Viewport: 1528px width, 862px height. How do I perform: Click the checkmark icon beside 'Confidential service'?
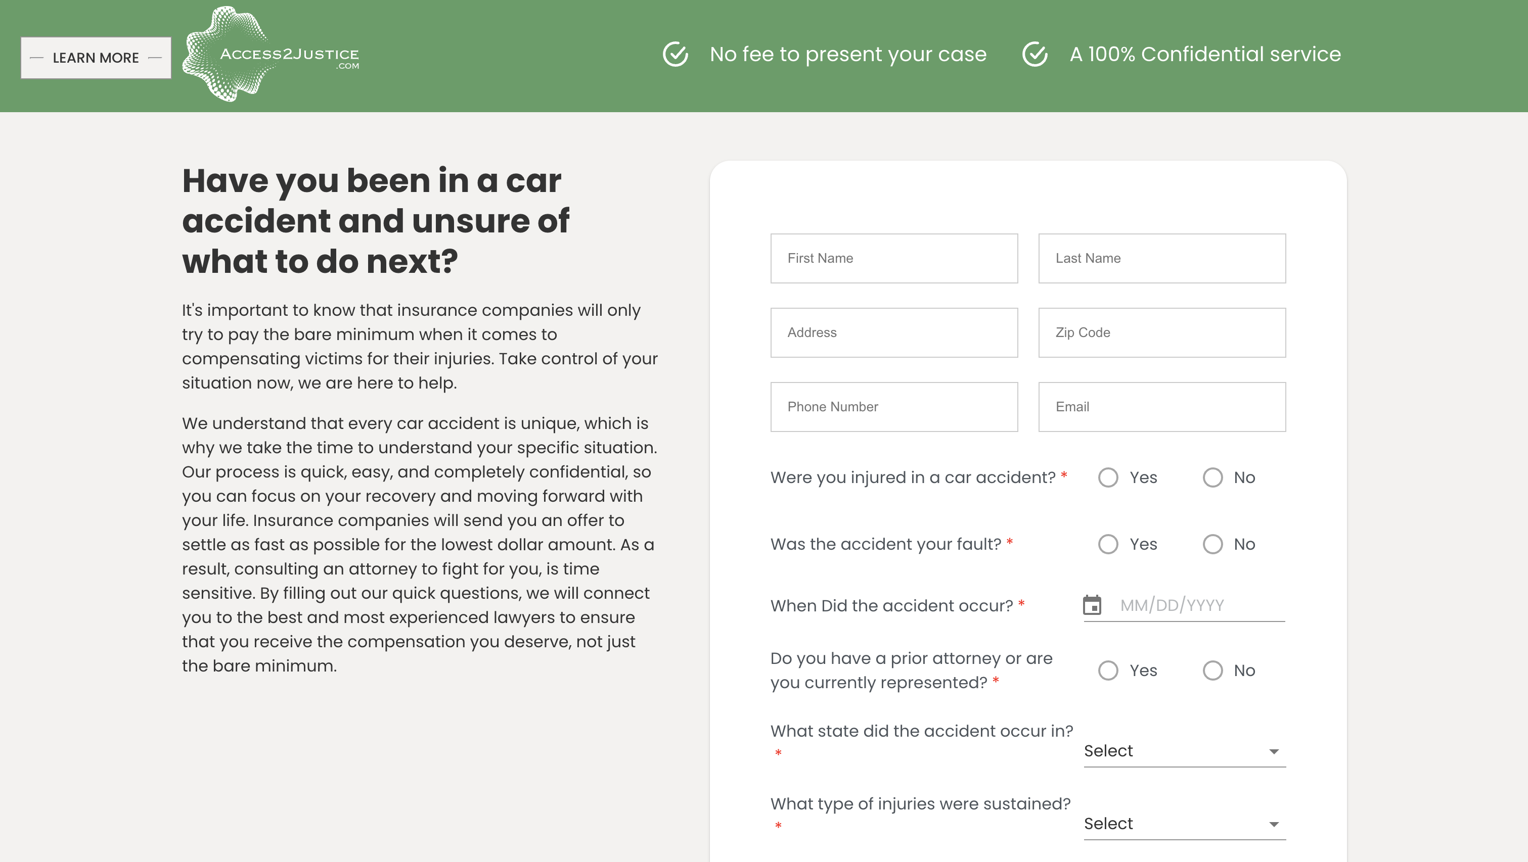click(x=1035, y=55)
